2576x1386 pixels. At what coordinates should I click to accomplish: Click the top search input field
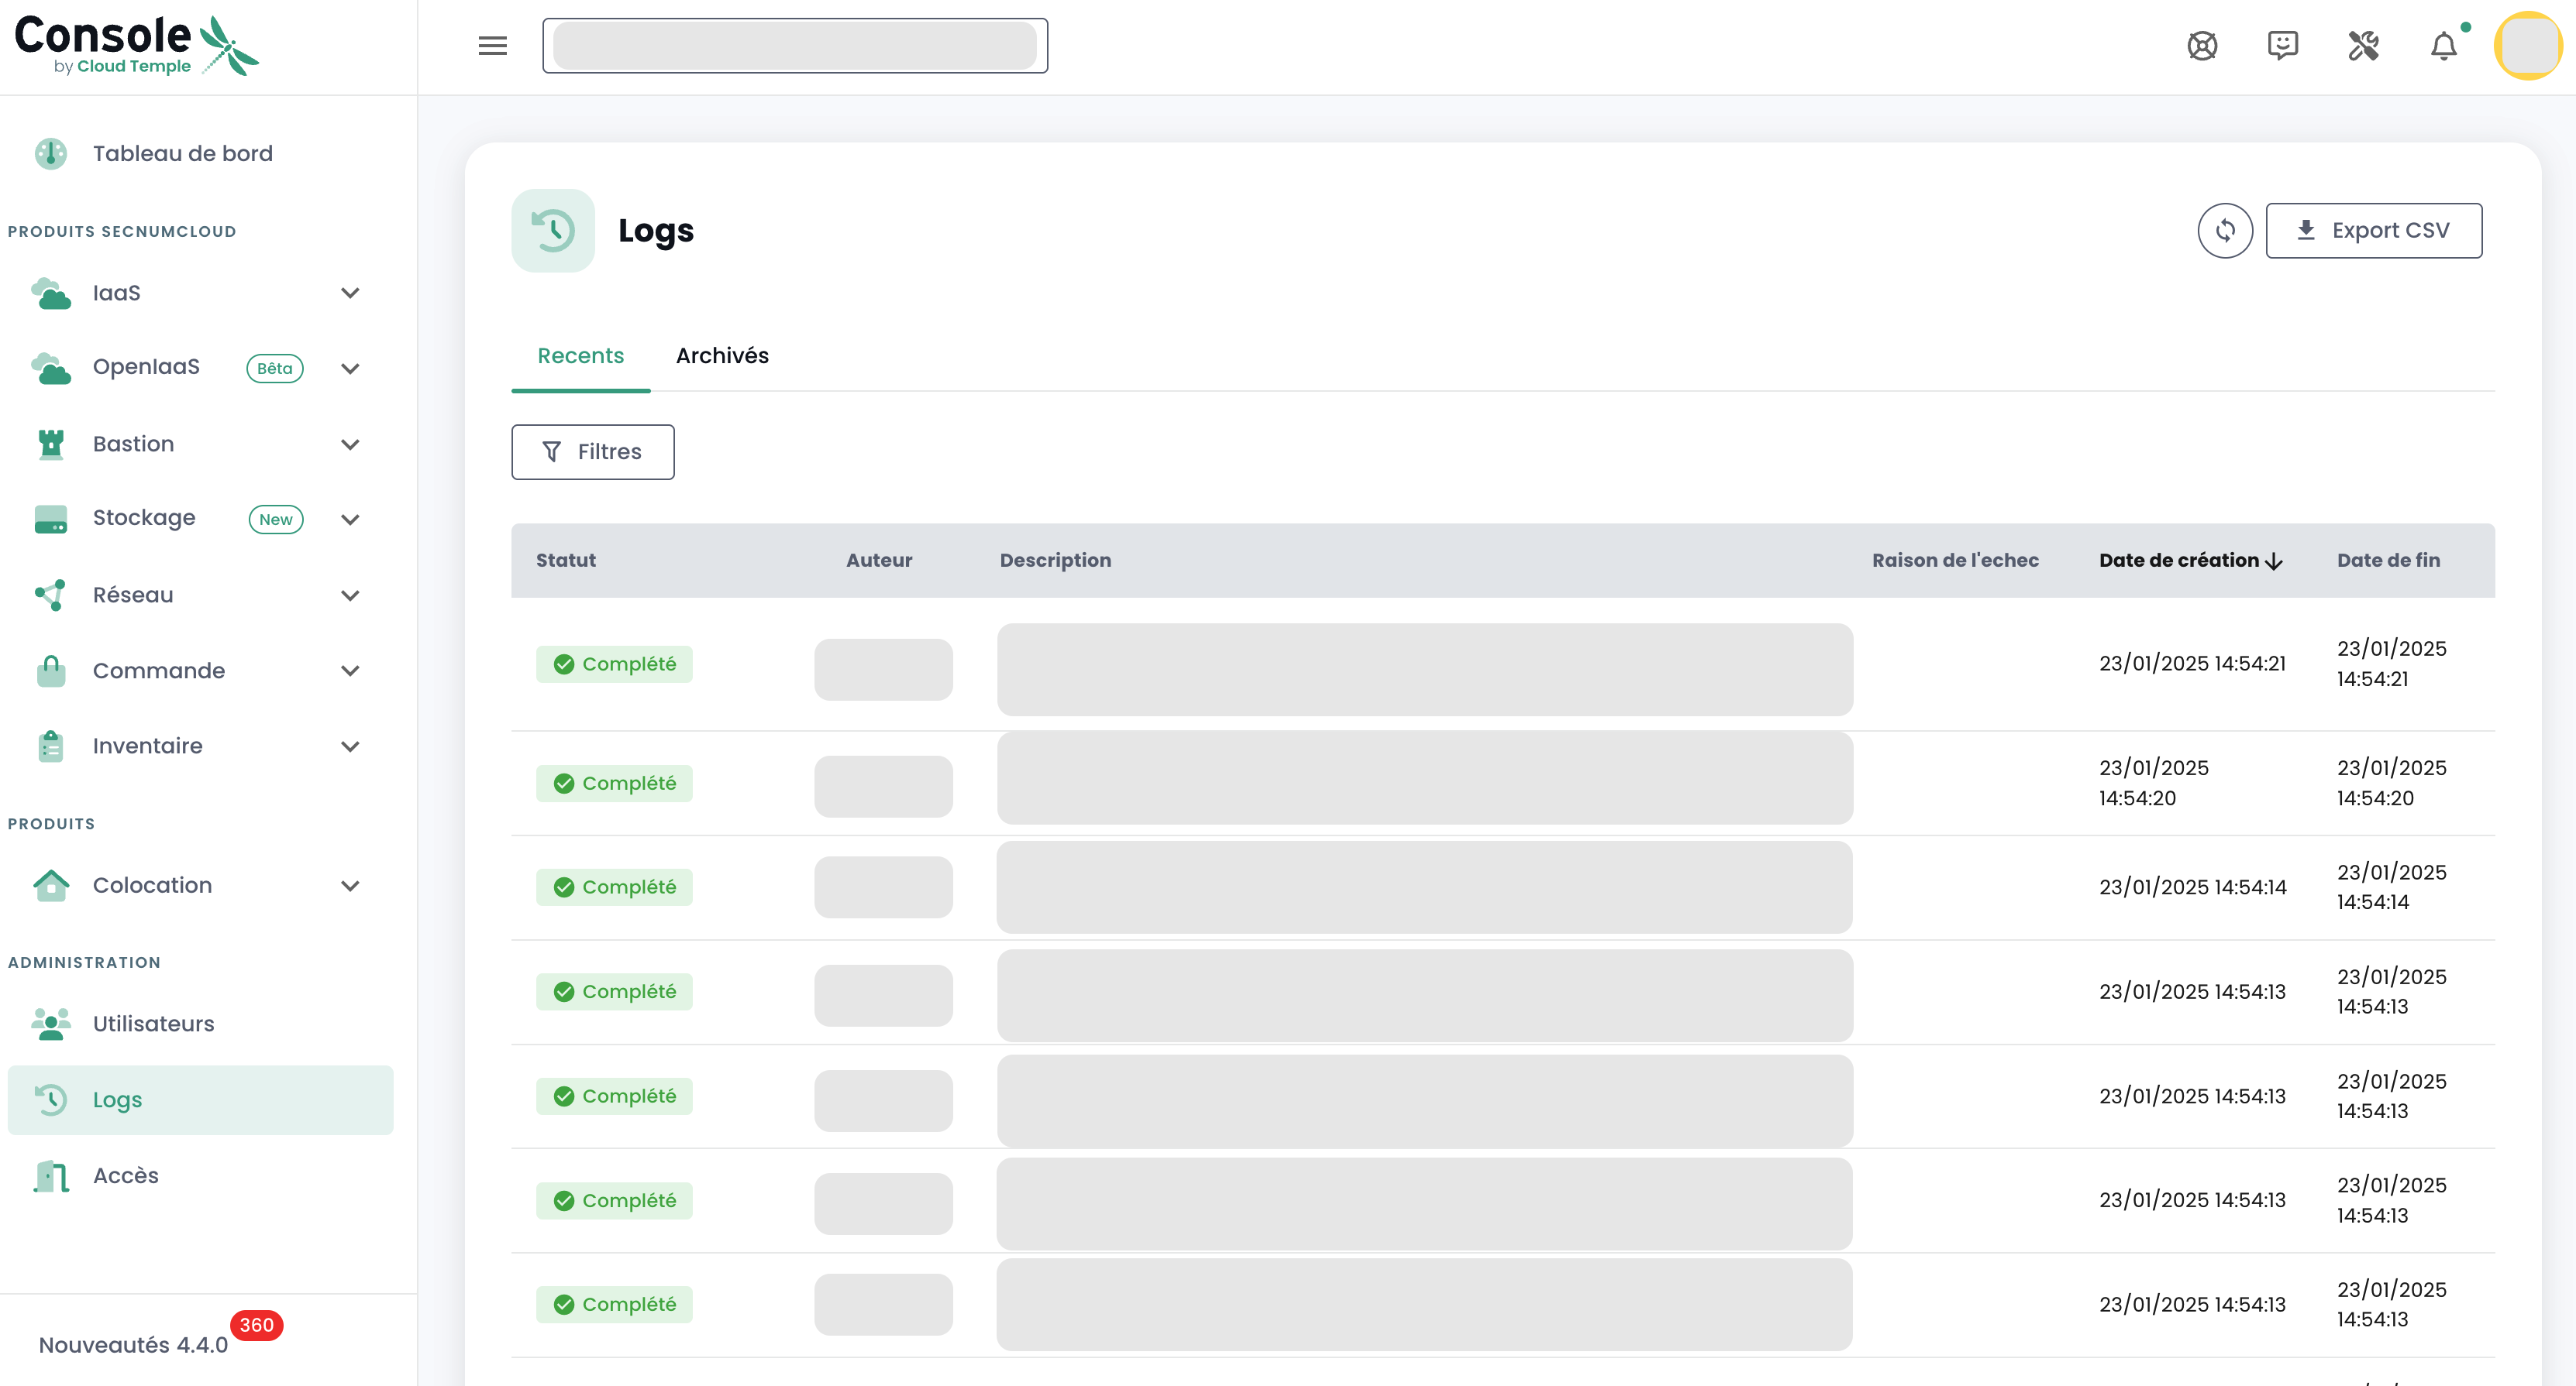794,46
